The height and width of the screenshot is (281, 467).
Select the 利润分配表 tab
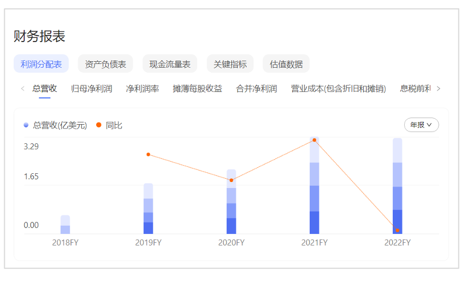click(41, 64)
